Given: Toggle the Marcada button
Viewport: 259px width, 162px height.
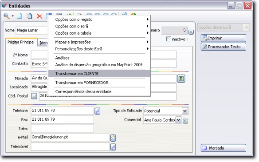Looking at the screenshot, I should [224, 148].
